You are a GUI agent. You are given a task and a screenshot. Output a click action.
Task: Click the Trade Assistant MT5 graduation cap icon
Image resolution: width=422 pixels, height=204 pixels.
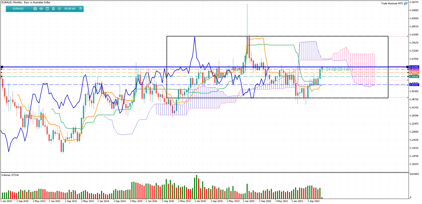click(406, 4)
